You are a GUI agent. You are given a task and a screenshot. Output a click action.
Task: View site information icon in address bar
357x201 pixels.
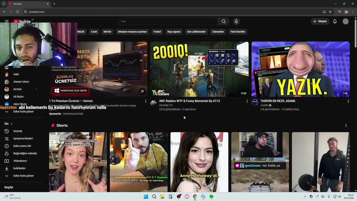pyautogui.click(x=25, y=12)
